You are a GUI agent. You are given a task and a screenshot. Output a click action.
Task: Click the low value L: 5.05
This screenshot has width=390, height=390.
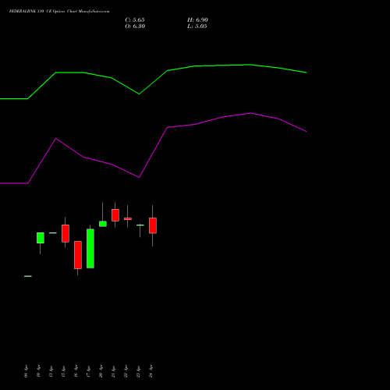click(197, 27)
